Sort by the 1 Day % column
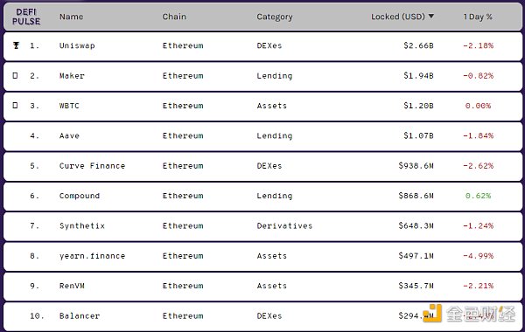Image resolution: width=525 pixels, height=332 pixels. pyautogui.click(x=478, y=17)
